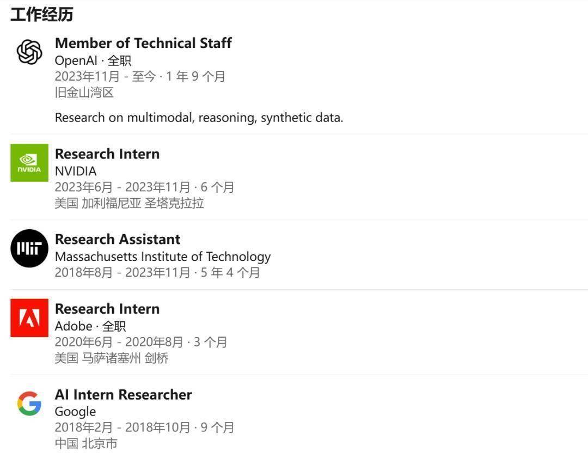Open the Member of Technical Staff position
Screen dimensions: 588x458
[143, 43]
